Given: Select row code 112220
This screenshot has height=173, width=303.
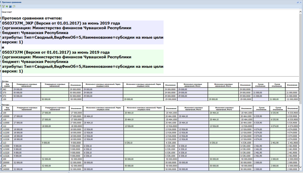Looking at the screenshot, I should 7,136.
